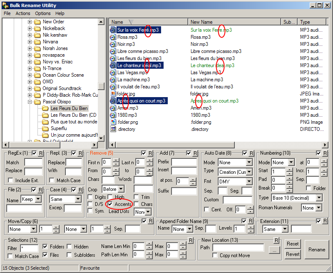Click the Nickelback folder icon
333x273 pixels.
coord(37,28)
